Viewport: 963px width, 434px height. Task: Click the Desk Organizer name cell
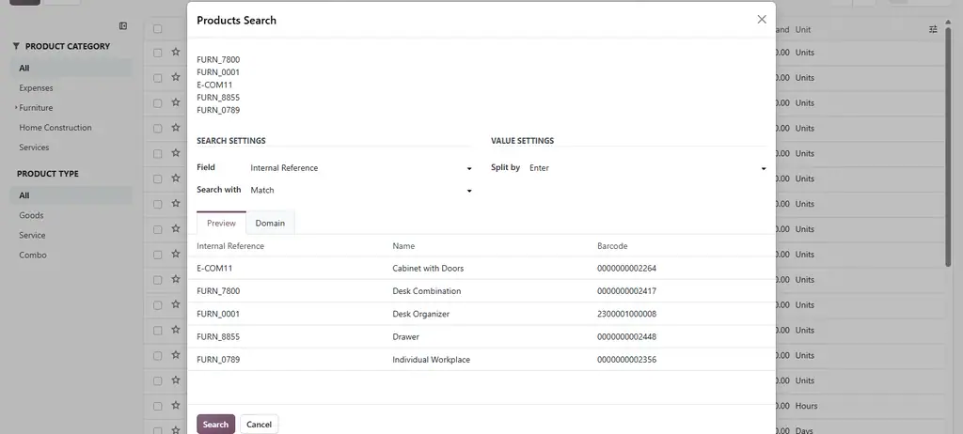click(420, 314)
